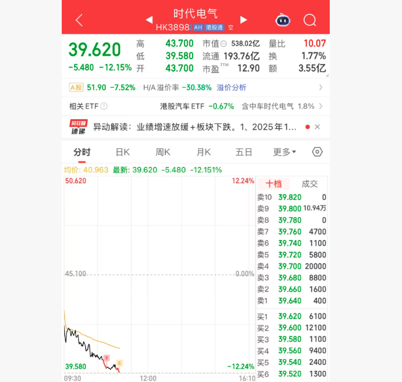
Task: Click the 换 turnover value 1.77%
Action: coord(314,56)
